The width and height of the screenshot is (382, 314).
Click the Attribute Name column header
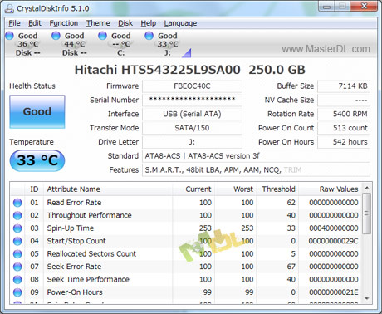[108, 189]
